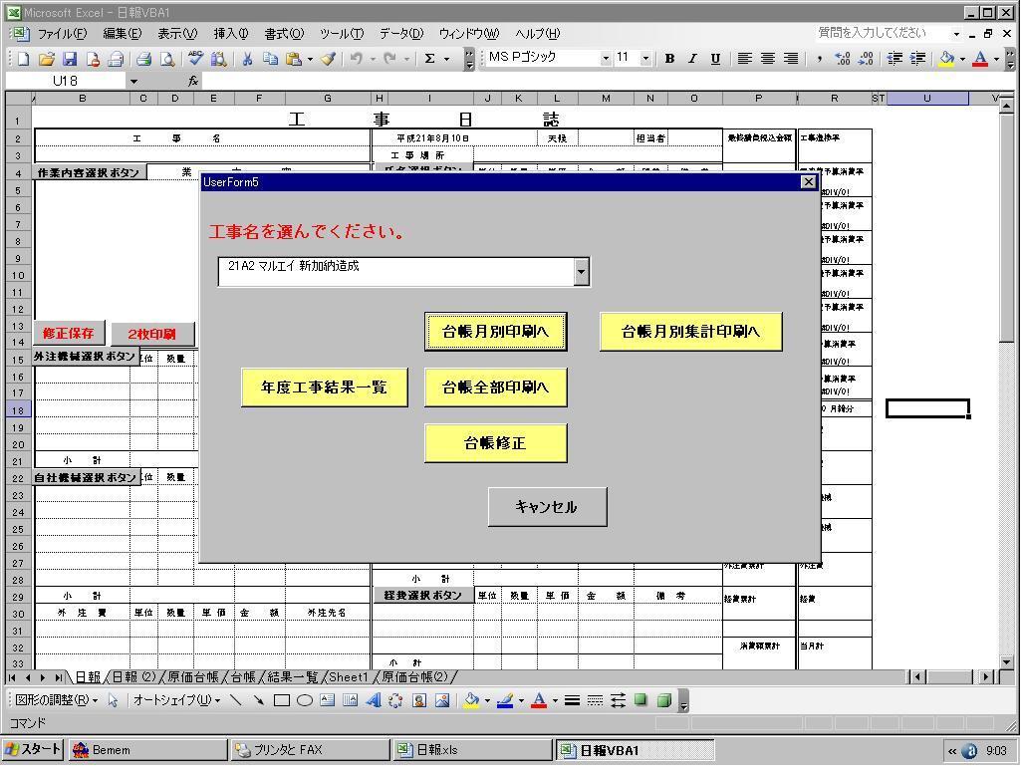1024x775 pixels.
Task: Toggle Bold formatting
Action: tap(669, 59)
